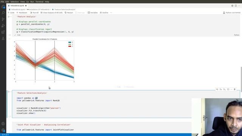This screenshot has height=136, width=242.
Task: Open the cell toolbar More Actions ellipsis
Action: (x=231, y=90)
